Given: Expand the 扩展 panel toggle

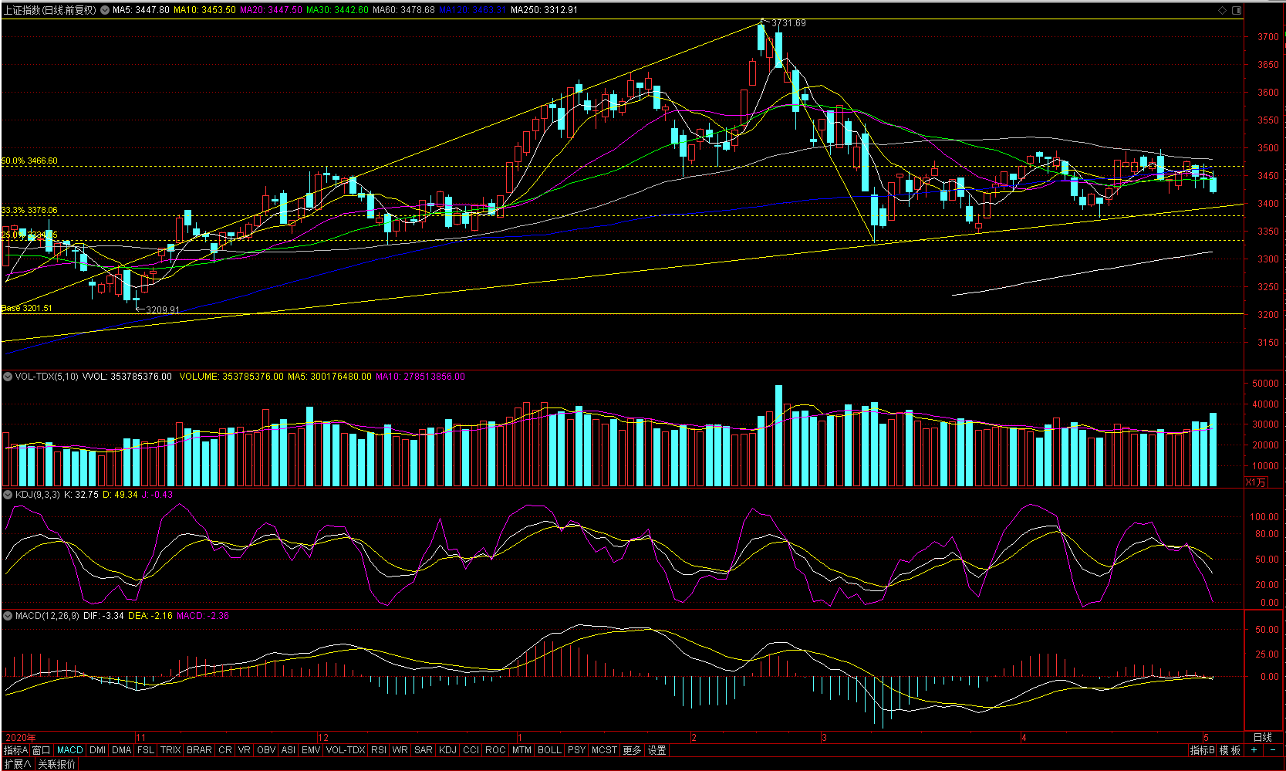Looking at the screenshot, I should [x=18, y=764].
